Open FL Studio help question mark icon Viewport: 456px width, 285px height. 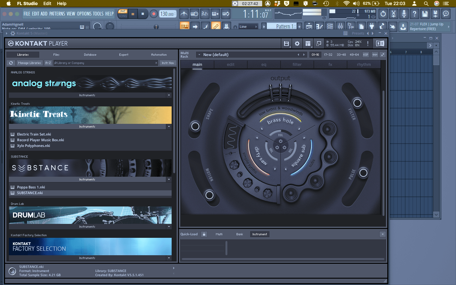tap(415, 14)
